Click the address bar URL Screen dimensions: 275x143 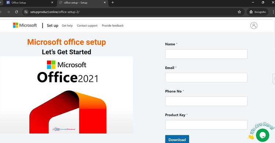pos(55,12)
